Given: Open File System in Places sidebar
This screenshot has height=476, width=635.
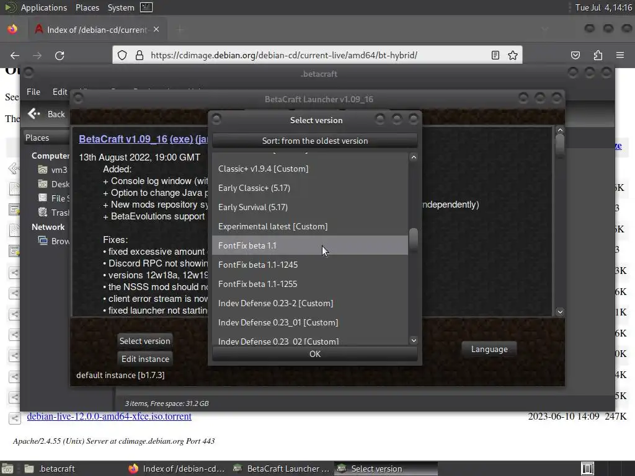Looking at the screenshot, I should pos(54,198).
